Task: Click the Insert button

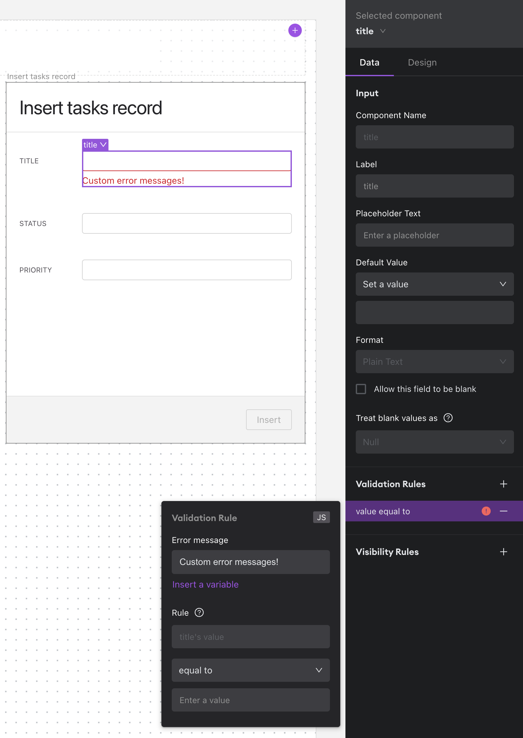Action: click(x=269, y=420)
